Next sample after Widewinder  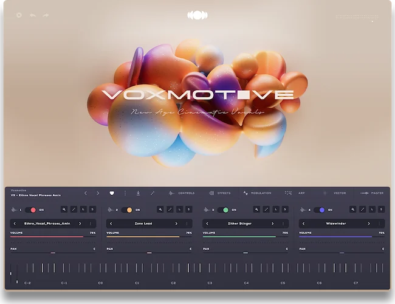click(x=369, y=224)
